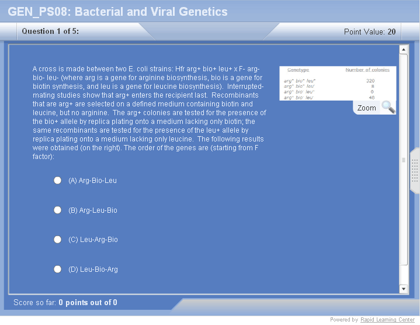Click the scrollbar down arrow
This screenshot has height=325, width=420.
coord(403,289)
